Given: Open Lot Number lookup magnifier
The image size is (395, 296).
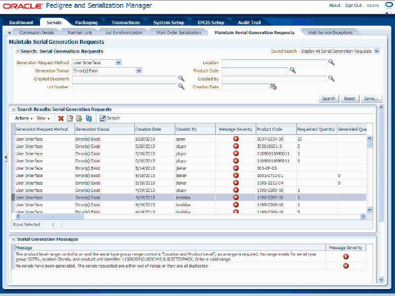Looking at the screenshot, I should pos(181,87).
